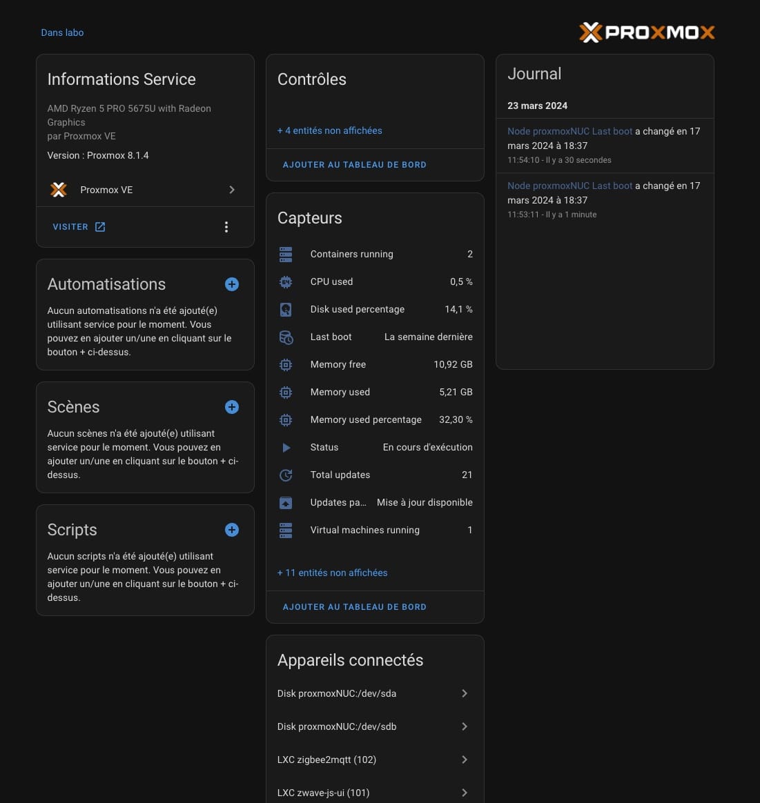Open the three-dot menu in Informations Service
This screenshot has width=760, height=803.
click(226, 227)
